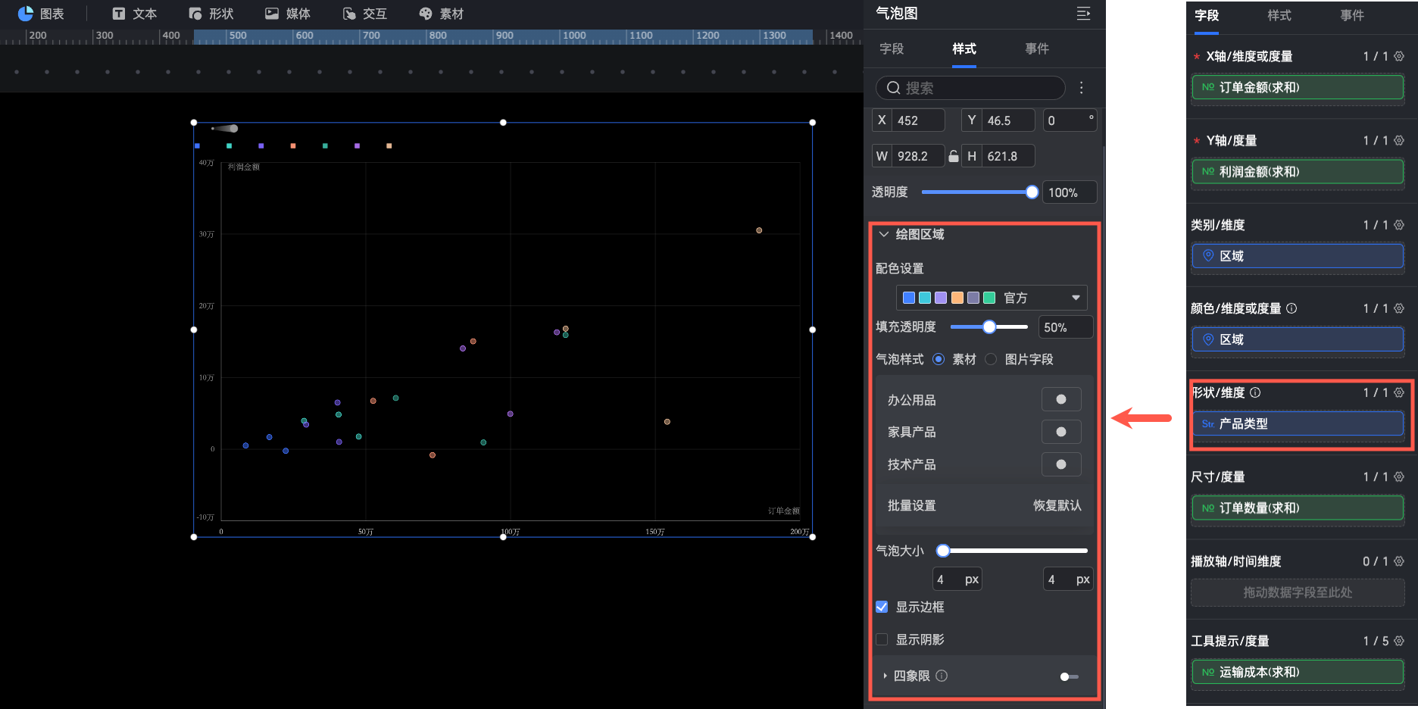Select 事件 tab in right field panel

(1352, 15)
